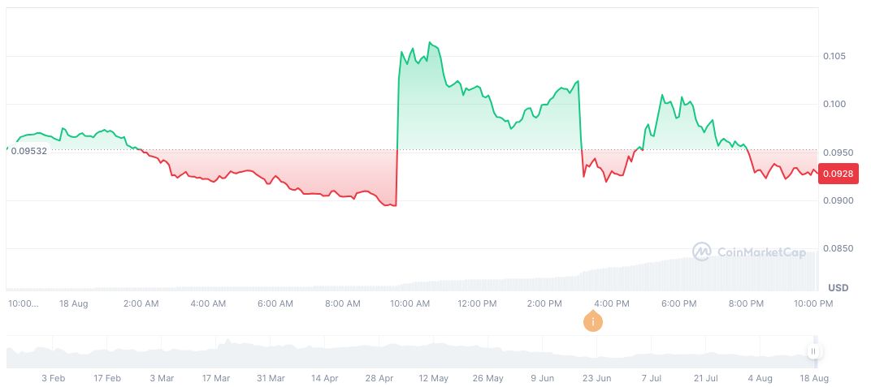Grab the range slider handle in navigator

(x=812, y=351)
